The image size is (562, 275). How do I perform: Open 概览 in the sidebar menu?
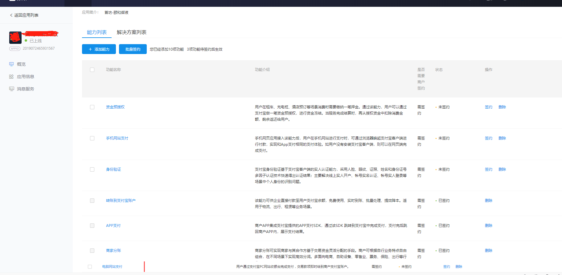tap(21, 64)
